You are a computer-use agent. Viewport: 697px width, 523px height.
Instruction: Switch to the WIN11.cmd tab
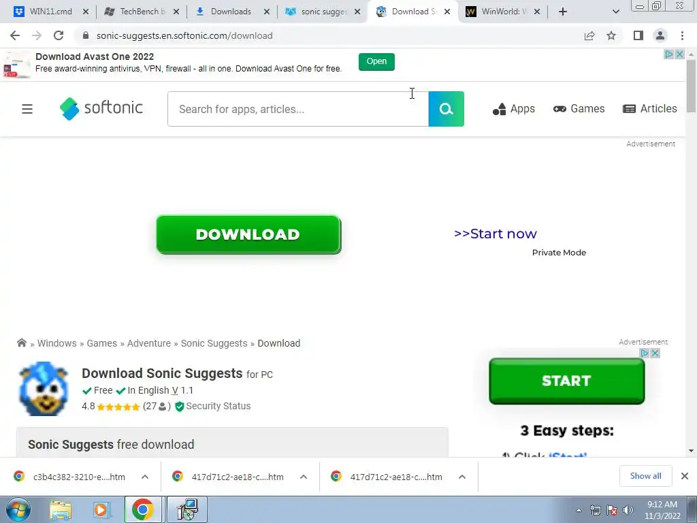(50, 12)
